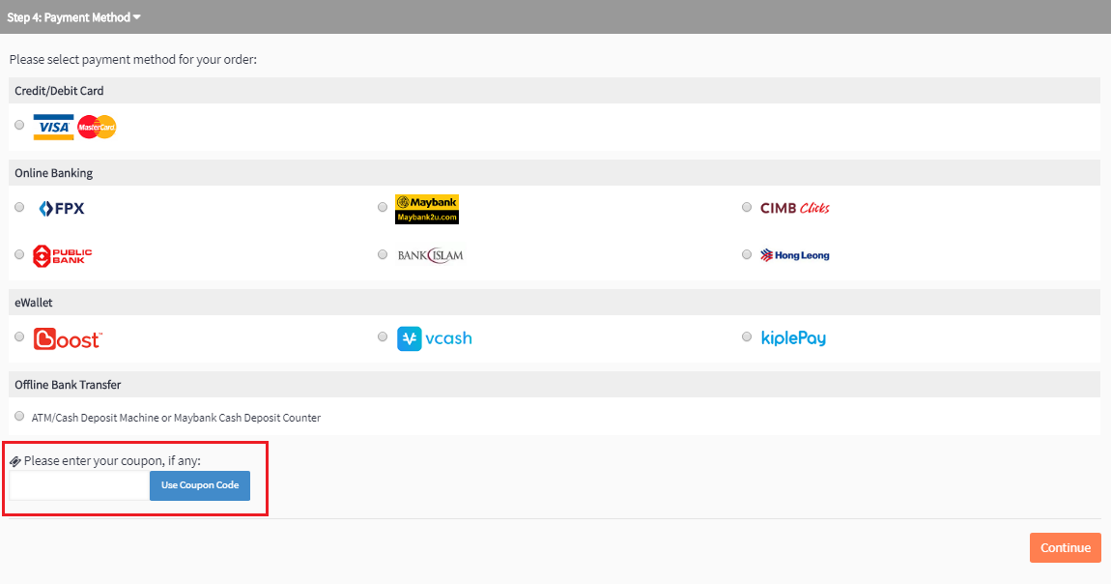Click the Continue button
Image resolution: width=1111 pixels, height=584 pixels.
pyautogui.click(x=1065, y=548)
